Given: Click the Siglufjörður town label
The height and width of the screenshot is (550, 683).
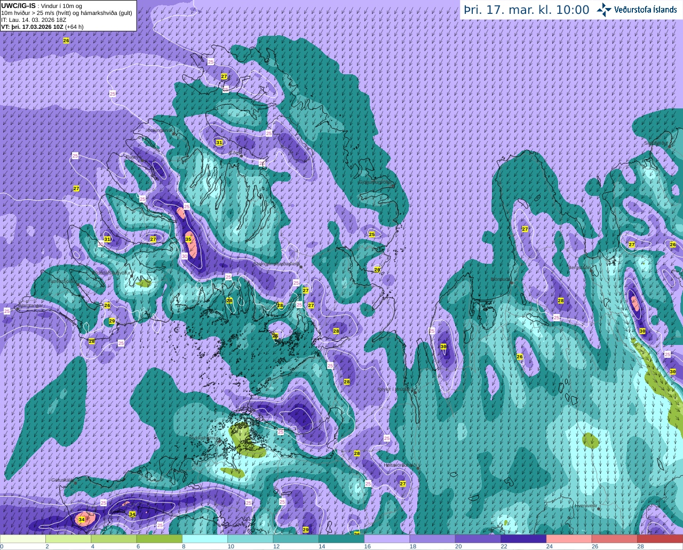Looking at the screenshot, I should pos(656,143).
